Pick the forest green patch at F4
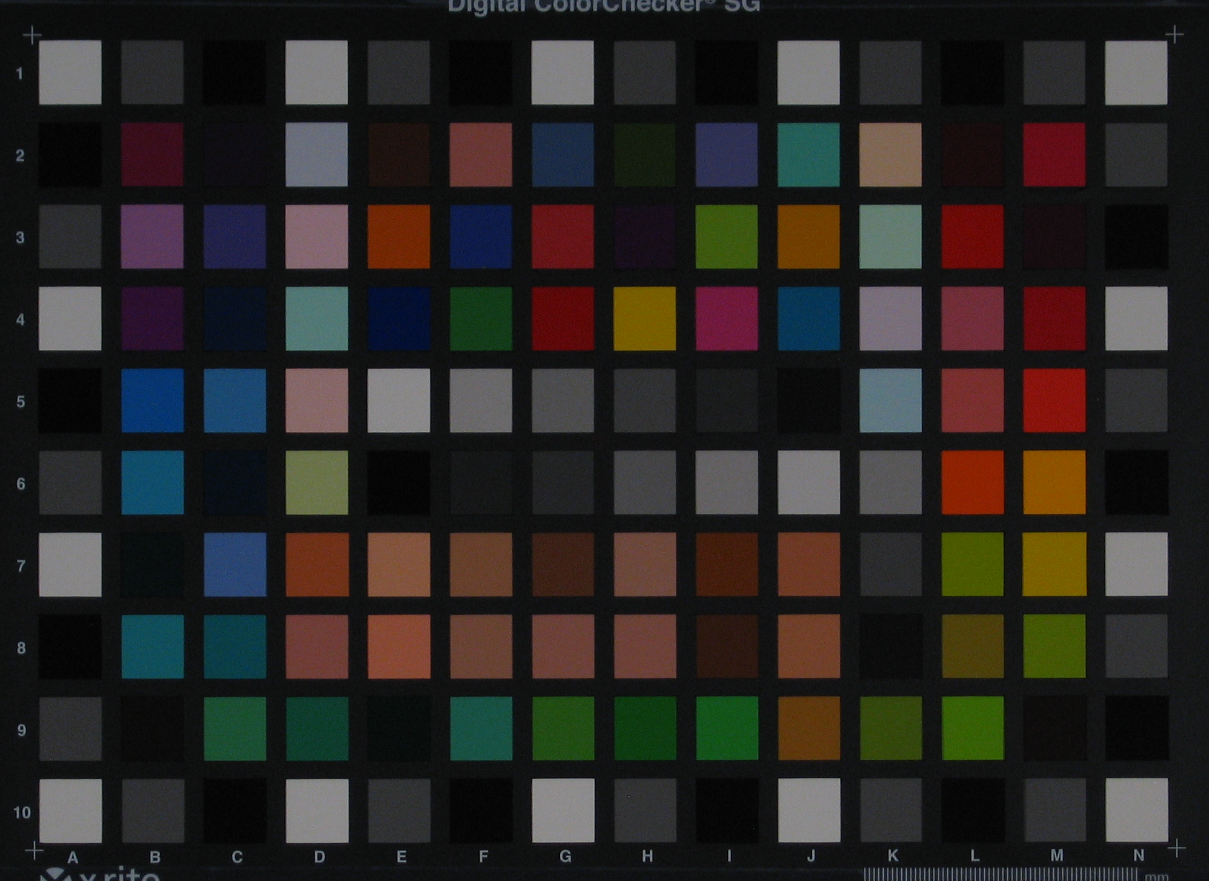Viewport: 1209px width, 881px height. [x=480, y=318]
